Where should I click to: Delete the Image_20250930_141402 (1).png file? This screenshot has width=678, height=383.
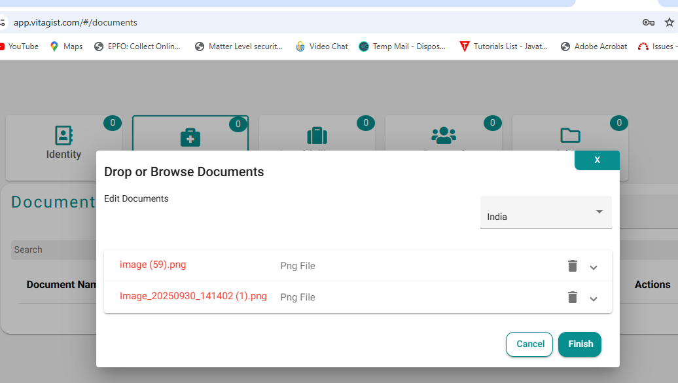tap(573, 297)
